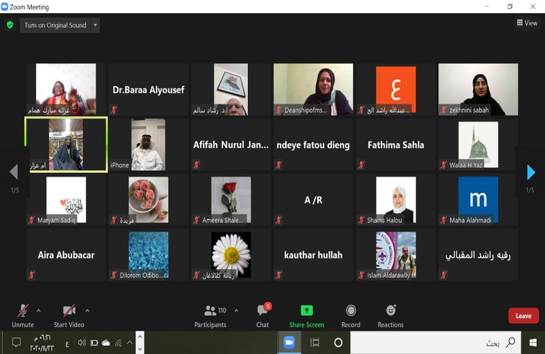The width and height of the screenshot is (545, 354).
Task: Go to previous page of participants
Action: pos(13,172)
